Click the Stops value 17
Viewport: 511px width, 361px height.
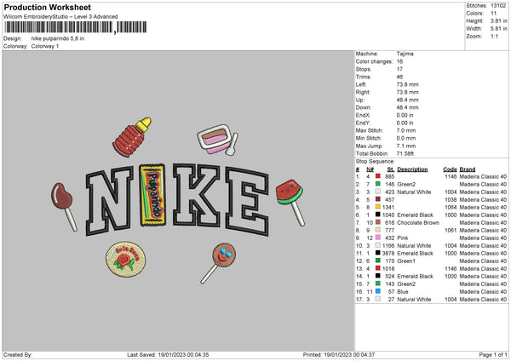(x=399, y=69)
